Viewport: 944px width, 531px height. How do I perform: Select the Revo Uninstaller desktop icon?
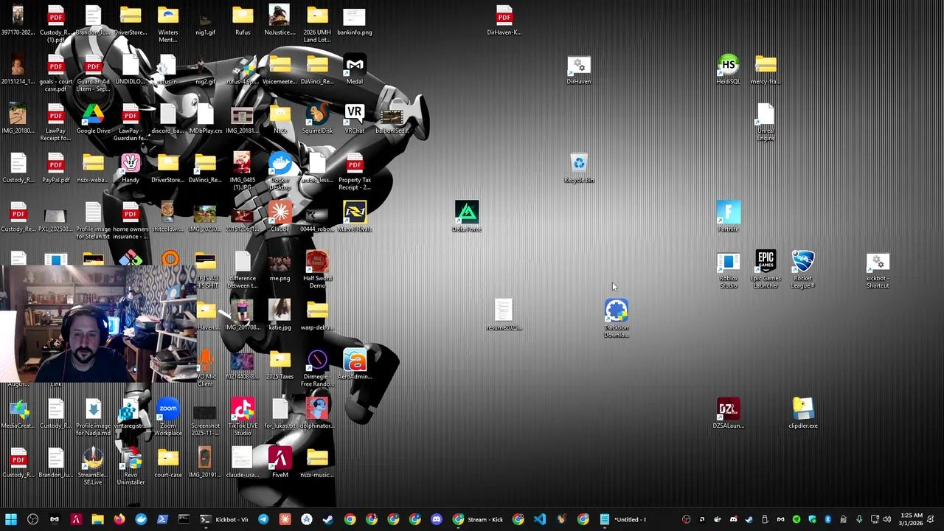[x=131, y=467]
